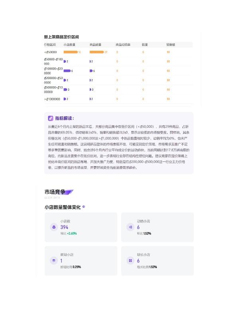Select the 商品数量 column header
This screenshot has height=336, width=237.
96,45
